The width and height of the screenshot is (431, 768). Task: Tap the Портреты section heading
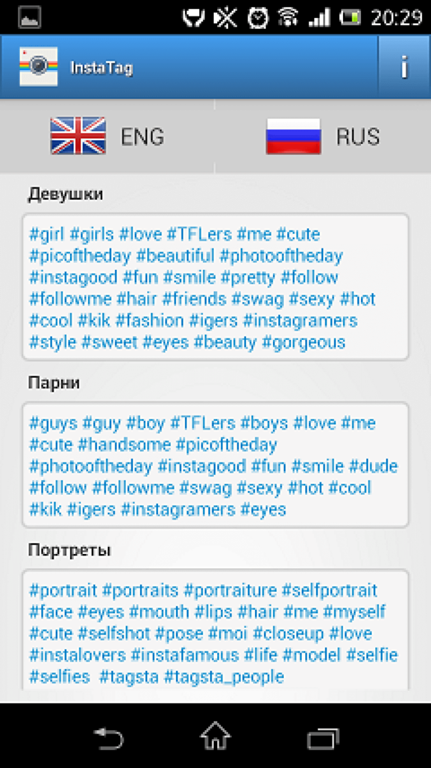pyautogui.click(x=70, y=551)
